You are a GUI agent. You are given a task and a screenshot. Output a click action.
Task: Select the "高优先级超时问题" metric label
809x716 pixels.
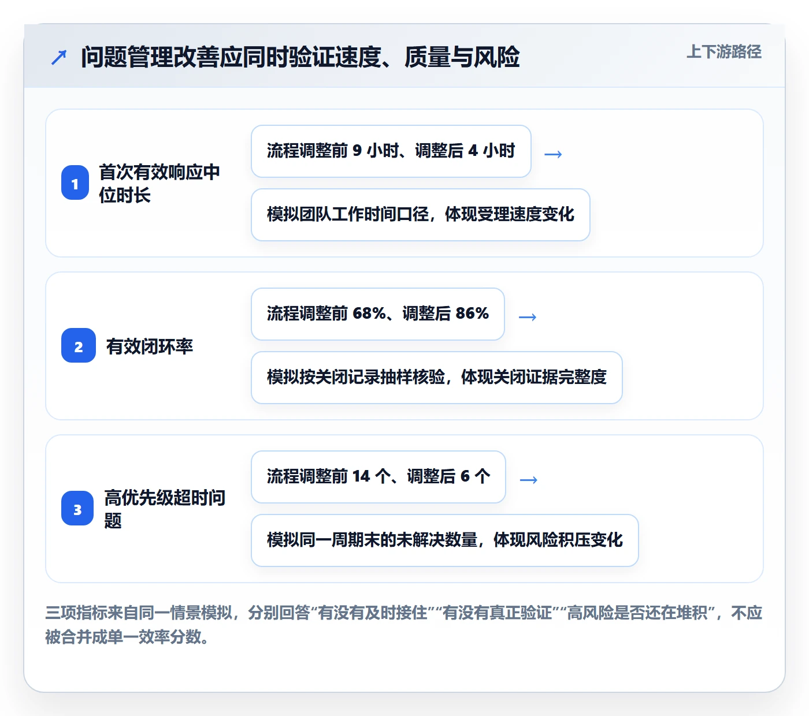click(165, 509)
